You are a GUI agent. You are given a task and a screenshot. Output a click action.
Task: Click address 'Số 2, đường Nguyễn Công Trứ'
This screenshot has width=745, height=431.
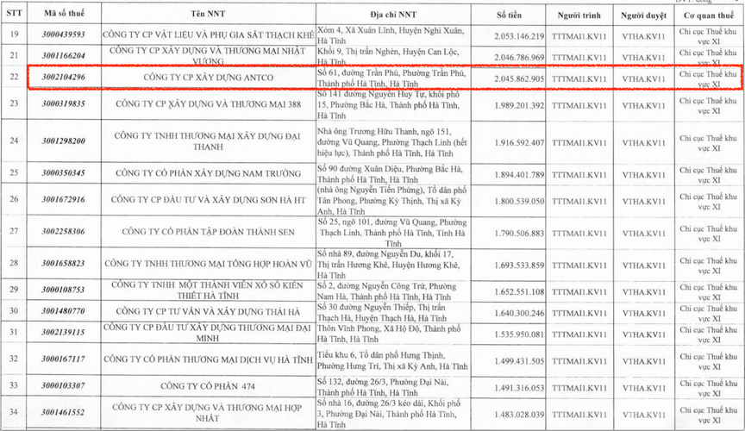(372, 286)
